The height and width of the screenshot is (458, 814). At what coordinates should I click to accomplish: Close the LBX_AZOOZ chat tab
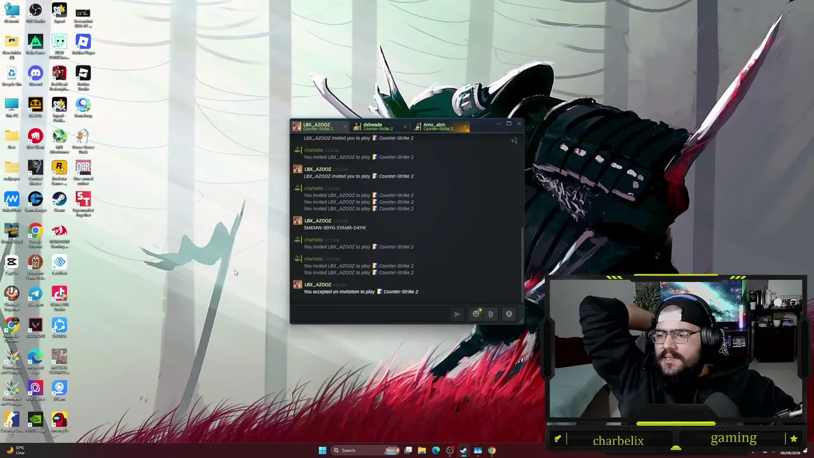tap(345, 127)
